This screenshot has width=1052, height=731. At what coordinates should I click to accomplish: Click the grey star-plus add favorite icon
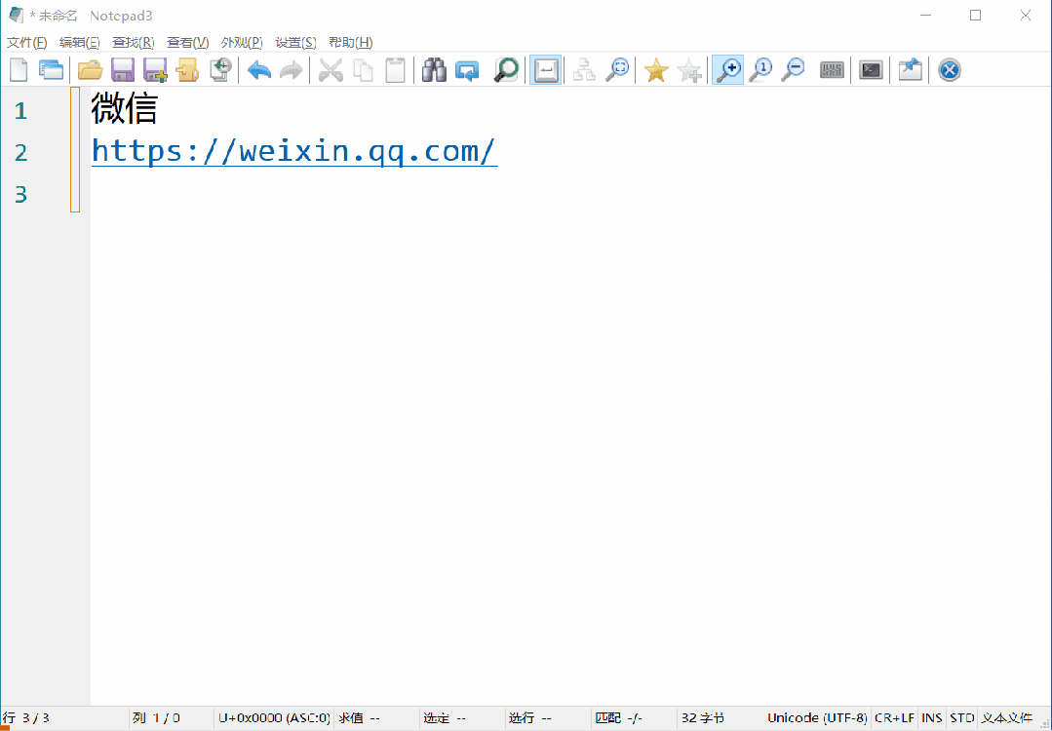689,70
